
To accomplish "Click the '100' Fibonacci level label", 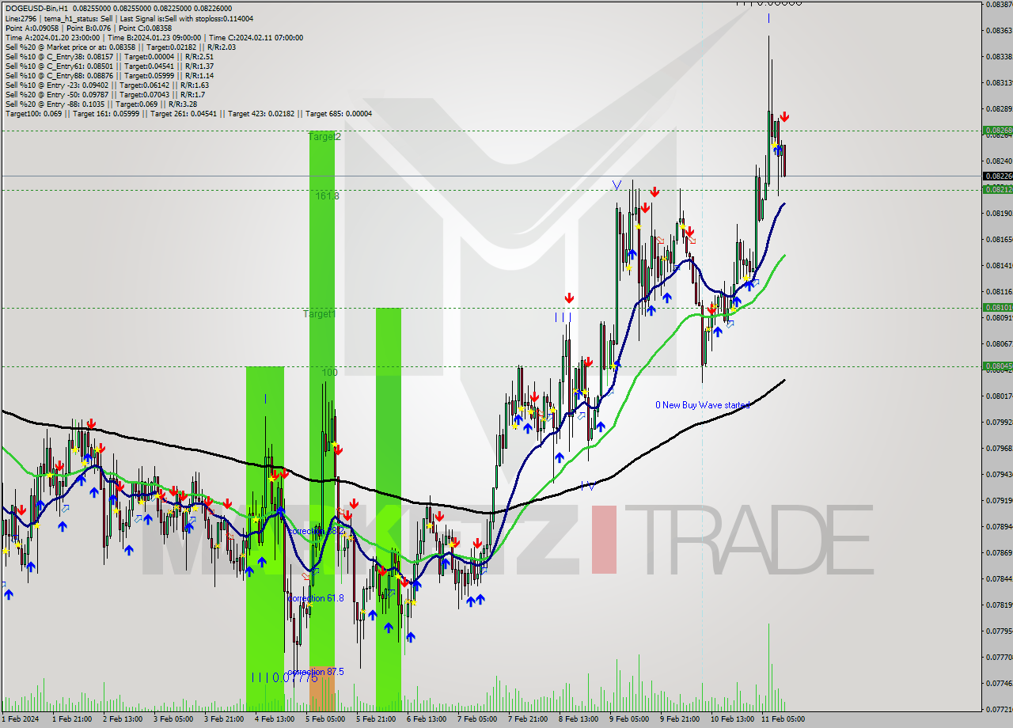I will pos(330,372).
